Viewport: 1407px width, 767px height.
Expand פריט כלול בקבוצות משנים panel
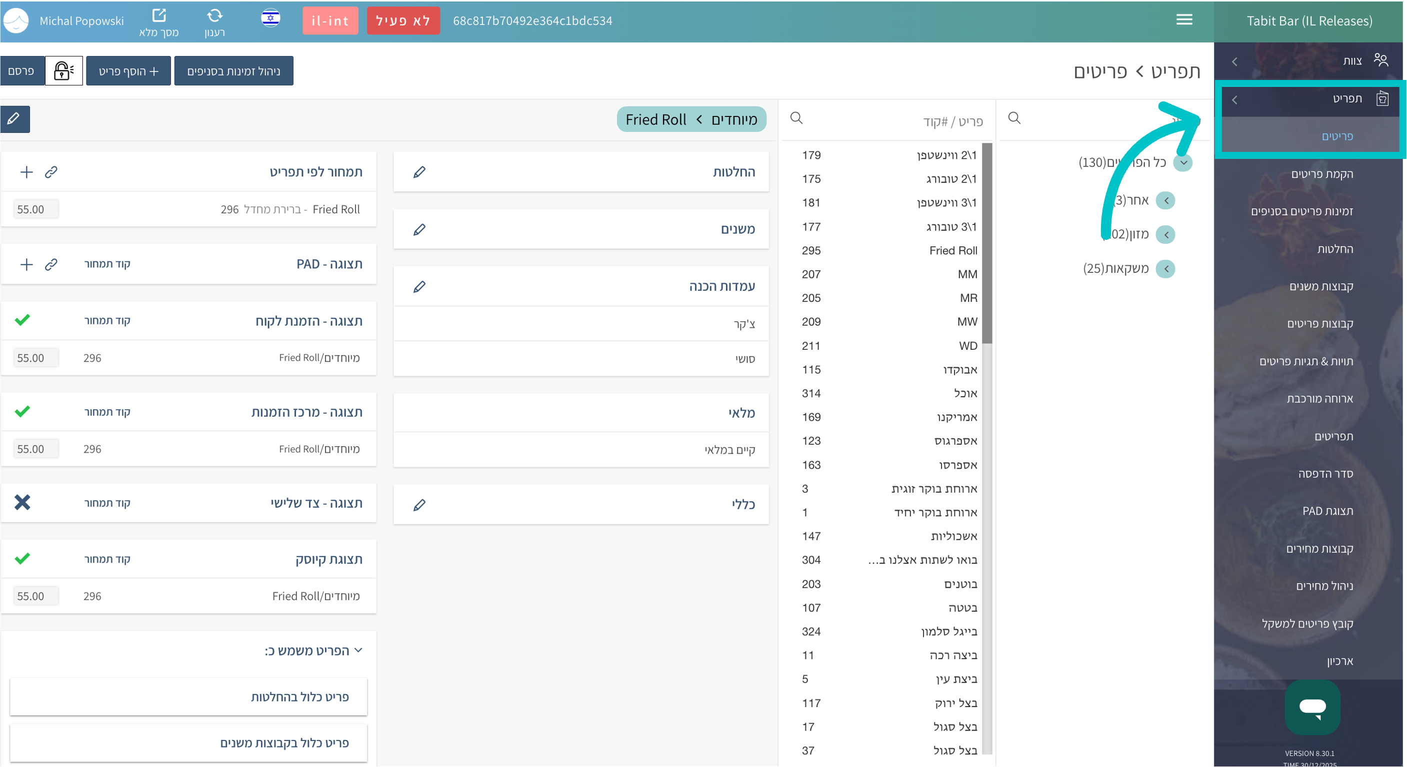tap(188, 743)
